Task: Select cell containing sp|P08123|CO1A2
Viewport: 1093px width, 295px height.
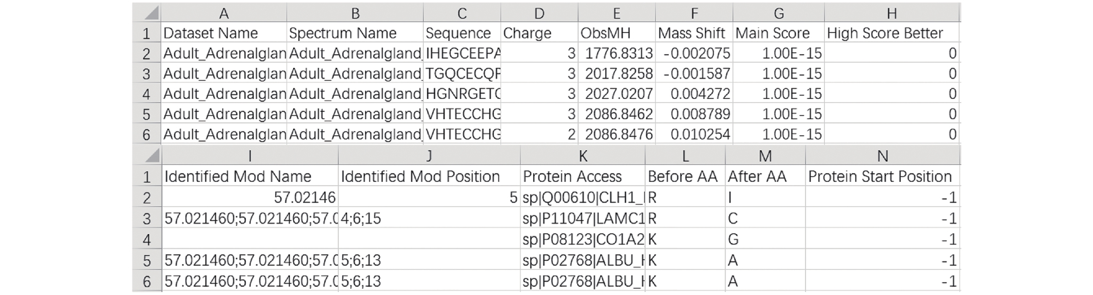Action: (582, 238)
